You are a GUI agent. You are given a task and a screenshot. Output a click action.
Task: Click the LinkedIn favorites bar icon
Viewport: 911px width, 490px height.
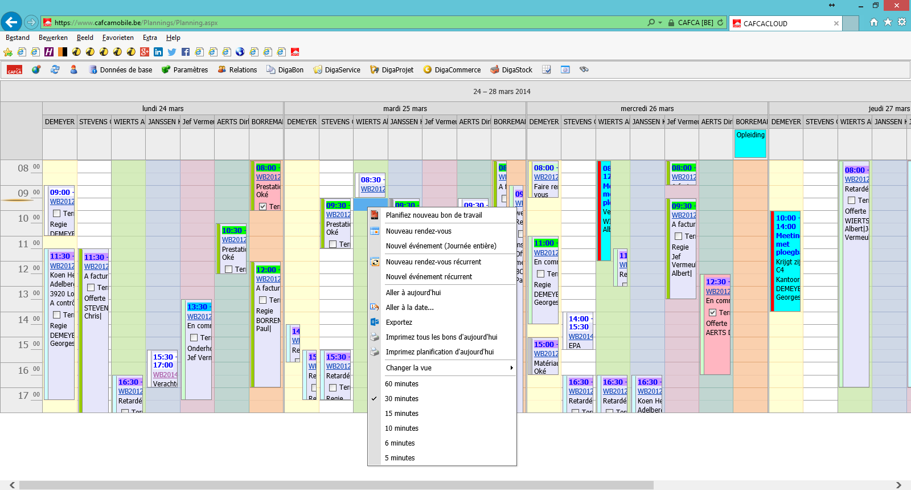pos(158,52)
